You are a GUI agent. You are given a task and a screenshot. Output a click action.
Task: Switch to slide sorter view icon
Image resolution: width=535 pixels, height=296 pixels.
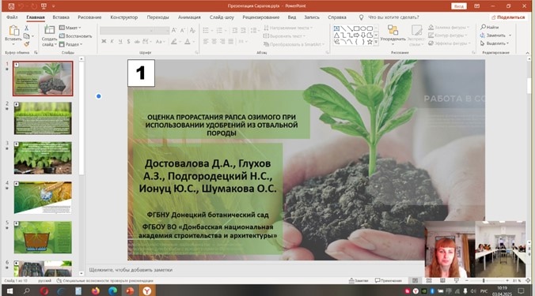pos(429,281)
